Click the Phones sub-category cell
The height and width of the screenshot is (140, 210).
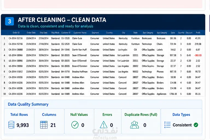(160, 72)
